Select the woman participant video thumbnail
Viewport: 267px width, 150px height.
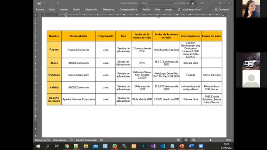251,9
